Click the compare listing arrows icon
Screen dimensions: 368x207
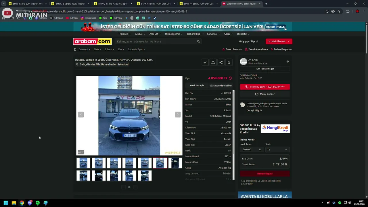[x=205, y=62]
